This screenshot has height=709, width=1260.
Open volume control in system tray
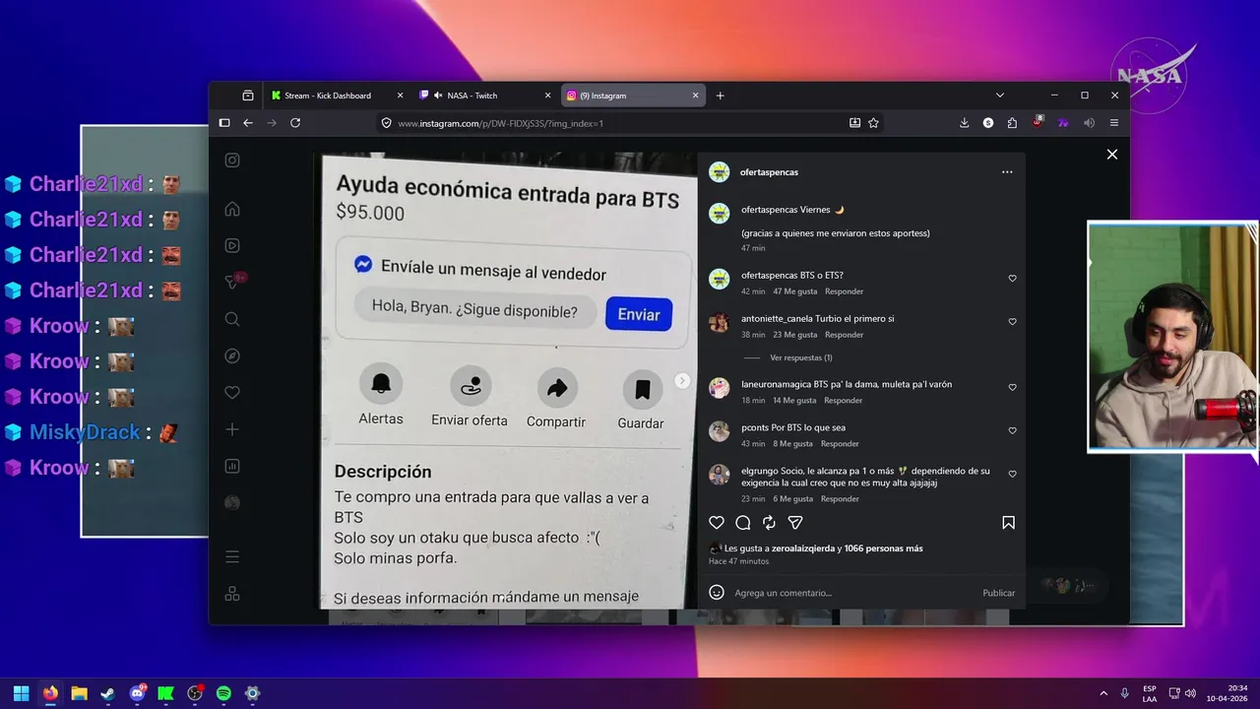[x=1190, y=693]
